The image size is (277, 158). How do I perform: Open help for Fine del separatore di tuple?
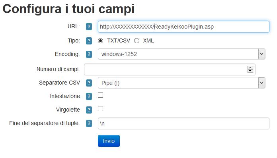89,123
